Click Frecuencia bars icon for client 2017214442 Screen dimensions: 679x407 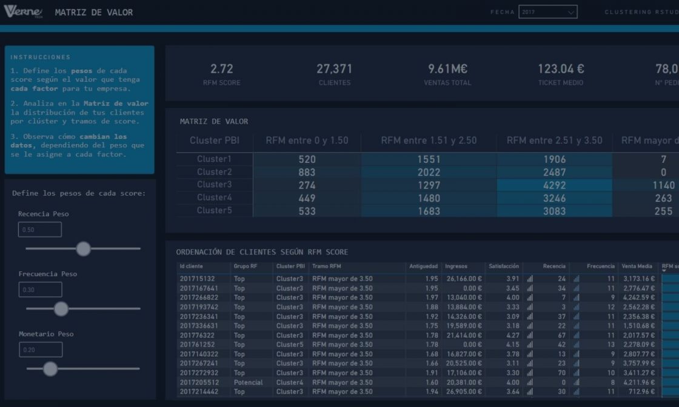[x=576, y=392]
